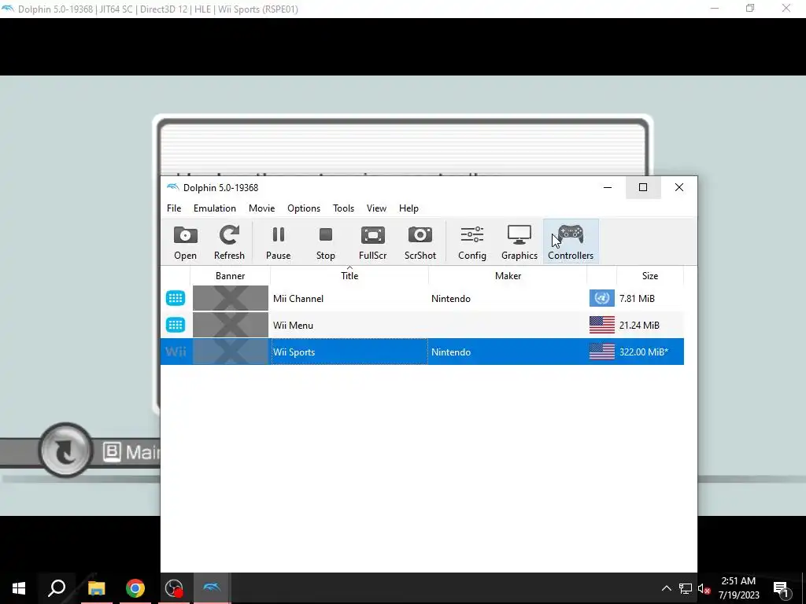Screen dimensions: 806x604
Task: Select the Mii Channel row title
Action: 298,298
